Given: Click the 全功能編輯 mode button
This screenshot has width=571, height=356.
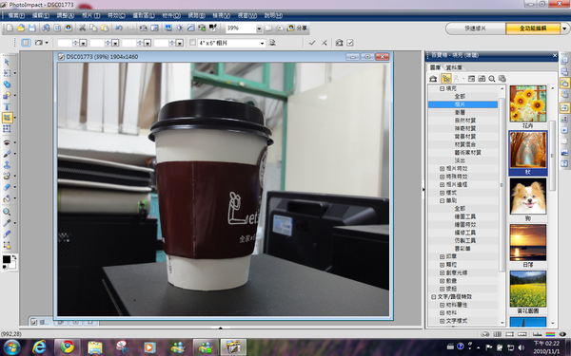Looking at the screenshot, I should tap(533, 28).
